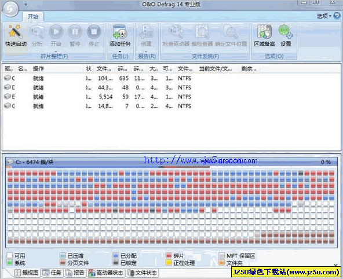
Task: Click the 检查驱动器 check drive icon
Action: coord(176,32)
